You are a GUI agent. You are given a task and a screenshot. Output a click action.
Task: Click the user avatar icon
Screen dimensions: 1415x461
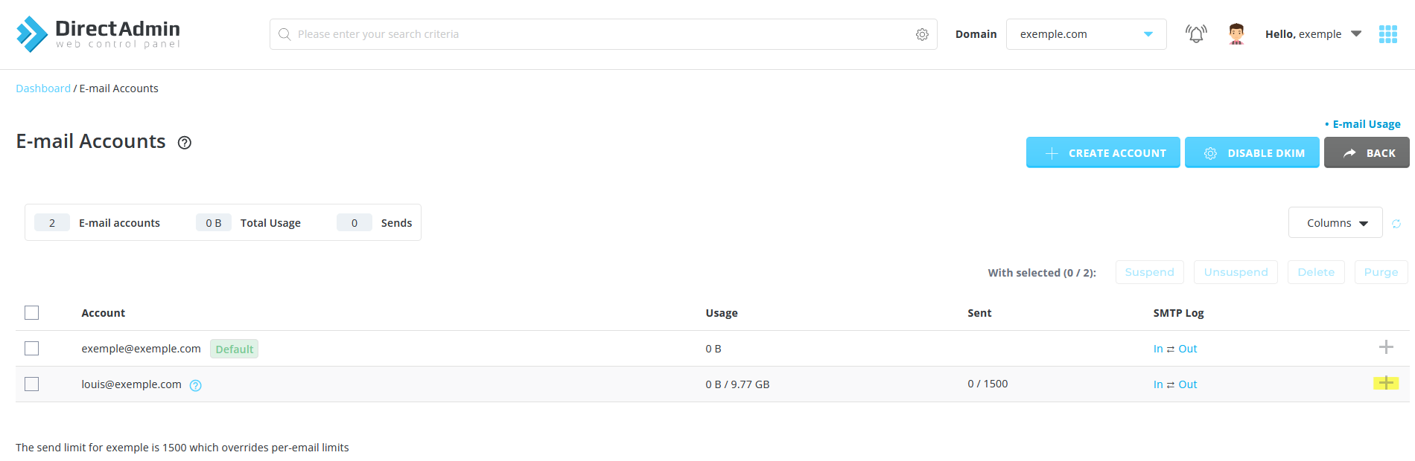1236,34
